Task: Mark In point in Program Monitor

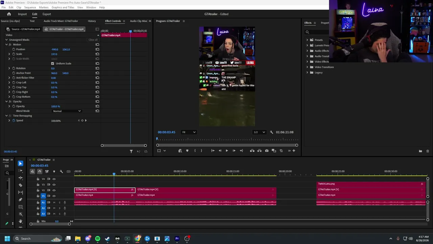Action: (x=195, y=151)
